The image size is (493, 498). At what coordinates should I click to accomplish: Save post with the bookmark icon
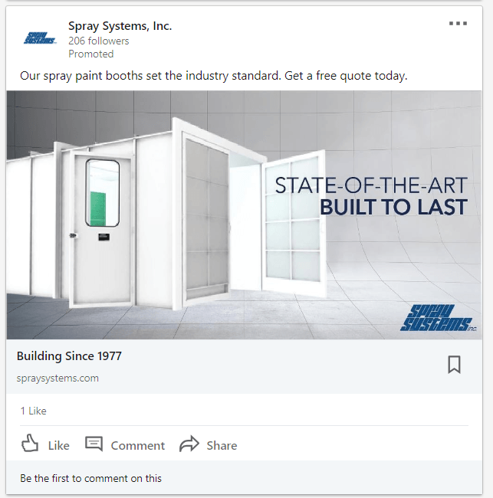click(454, 364)
